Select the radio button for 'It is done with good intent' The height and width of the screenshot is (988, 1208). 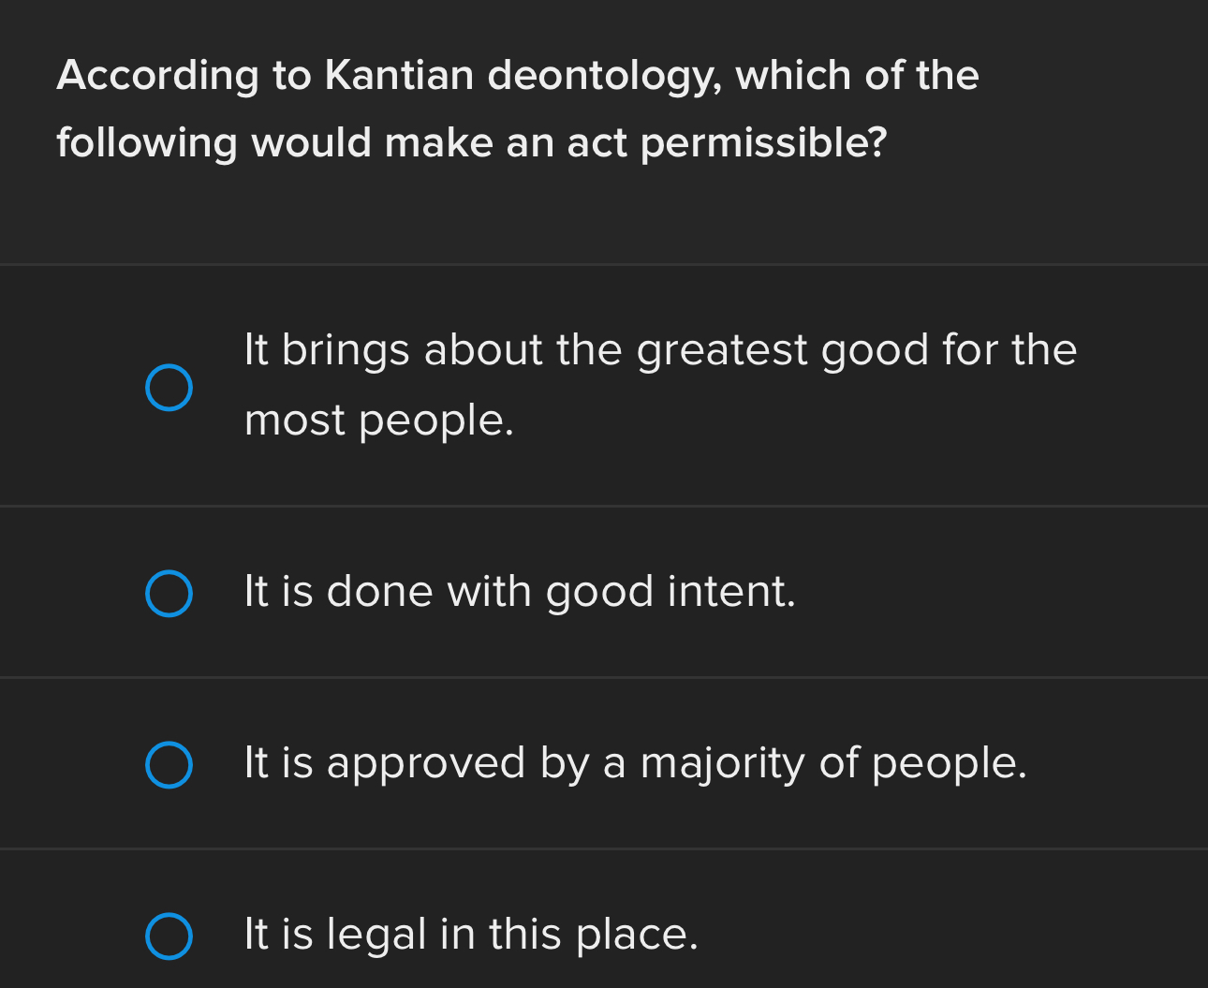169,592
